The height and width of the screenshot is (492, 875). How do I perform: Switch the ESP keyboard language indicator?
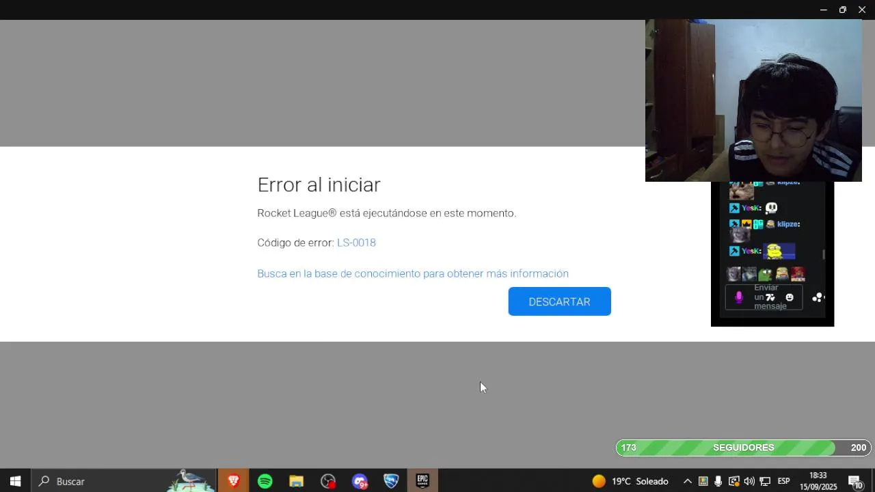coord(784,481)
